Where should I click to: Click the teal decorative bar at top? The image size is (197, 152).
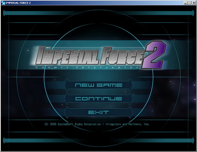[98, 13]
